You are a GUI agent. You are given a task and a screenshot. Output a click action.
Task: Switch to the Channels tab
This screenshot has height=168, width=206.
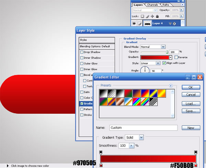pos(152,5)
